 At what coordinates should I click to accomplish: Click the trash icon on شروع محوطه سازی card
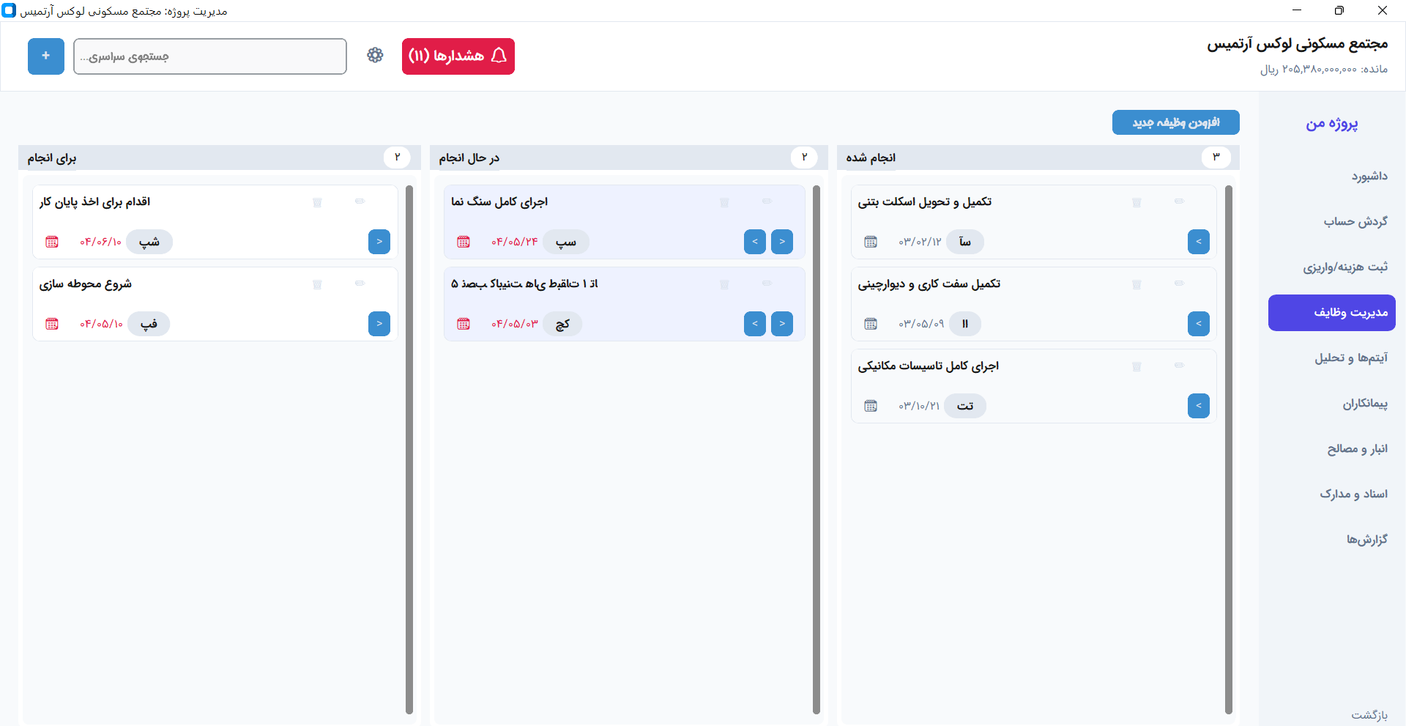click(x=317, y=284)
